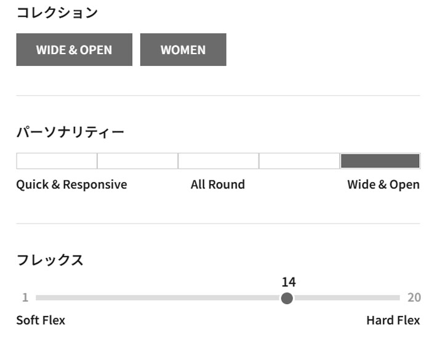Screen dimensions: 437x346
Task: Click the Wide & Open label below the bar
Action: [383, 185]
